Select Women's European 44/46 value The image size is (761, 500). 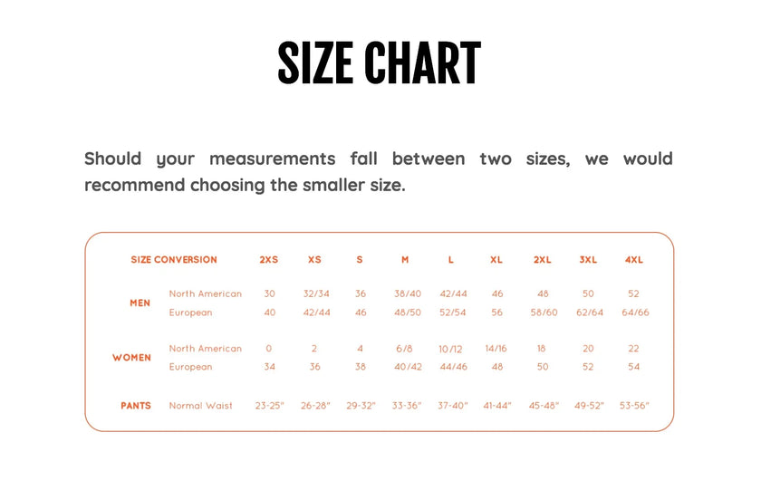coord(453,367)
